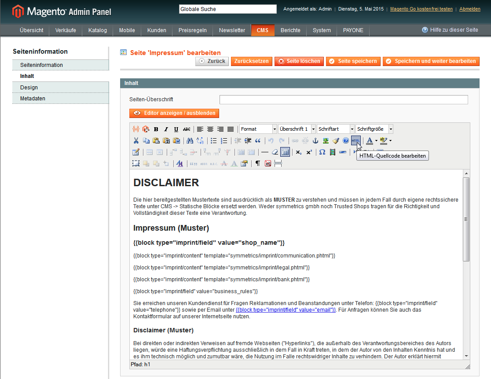Click the Seite speichern button
This screenshot has width=491, height=379.
[353, 61]
